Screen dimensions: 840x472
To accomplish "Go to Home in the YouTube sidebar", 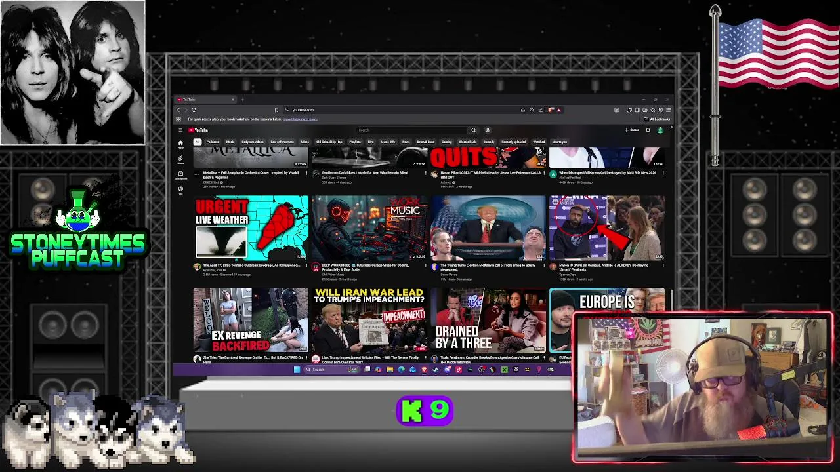I will [x=180, y=144].
